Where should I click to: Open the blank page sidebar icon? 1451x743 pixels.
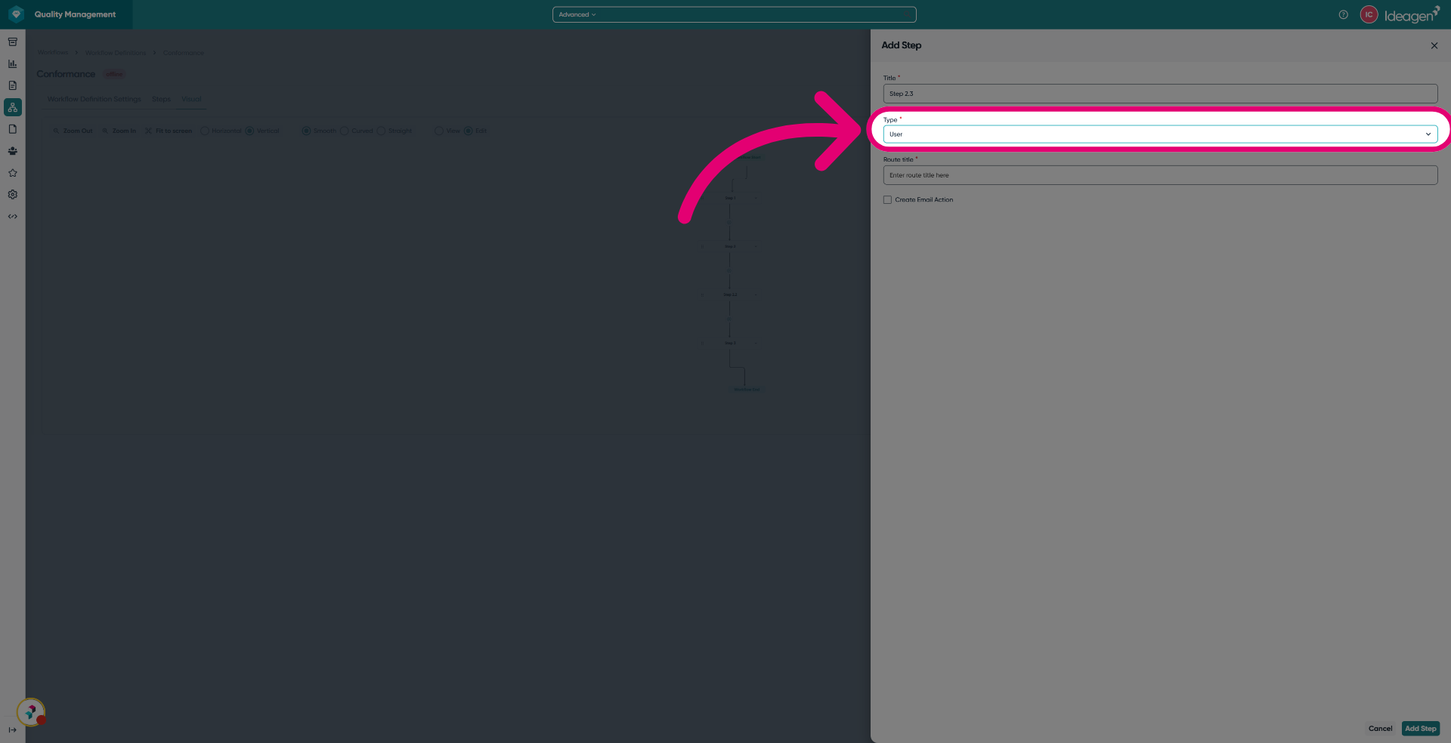click(x=13, y=129)
